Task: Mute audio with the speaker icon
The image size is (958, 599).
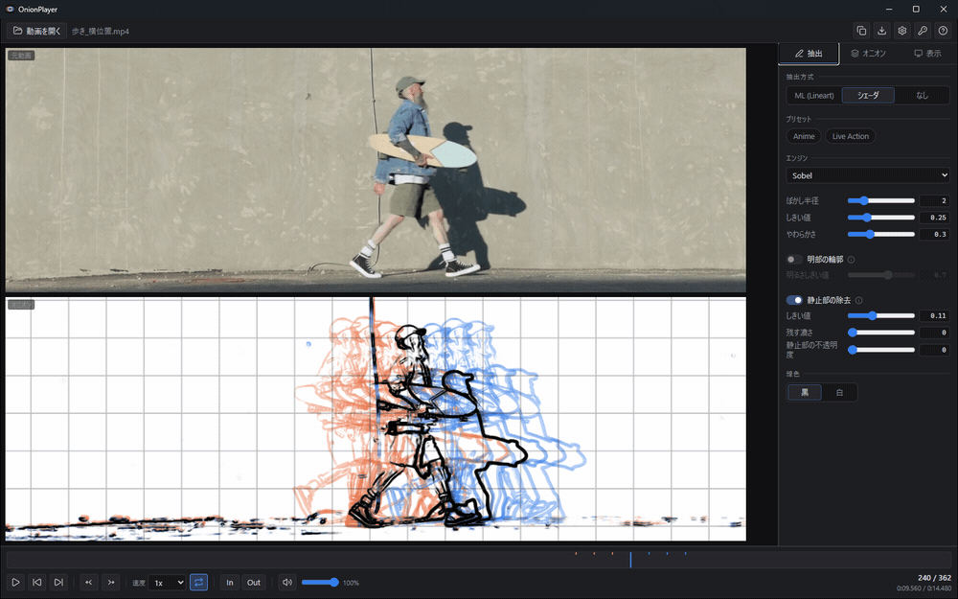Action: (x=287, y=583)
